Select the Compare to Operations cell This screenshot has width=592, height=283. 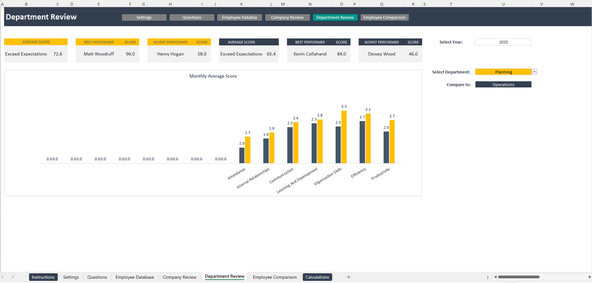tap(503, 85)
